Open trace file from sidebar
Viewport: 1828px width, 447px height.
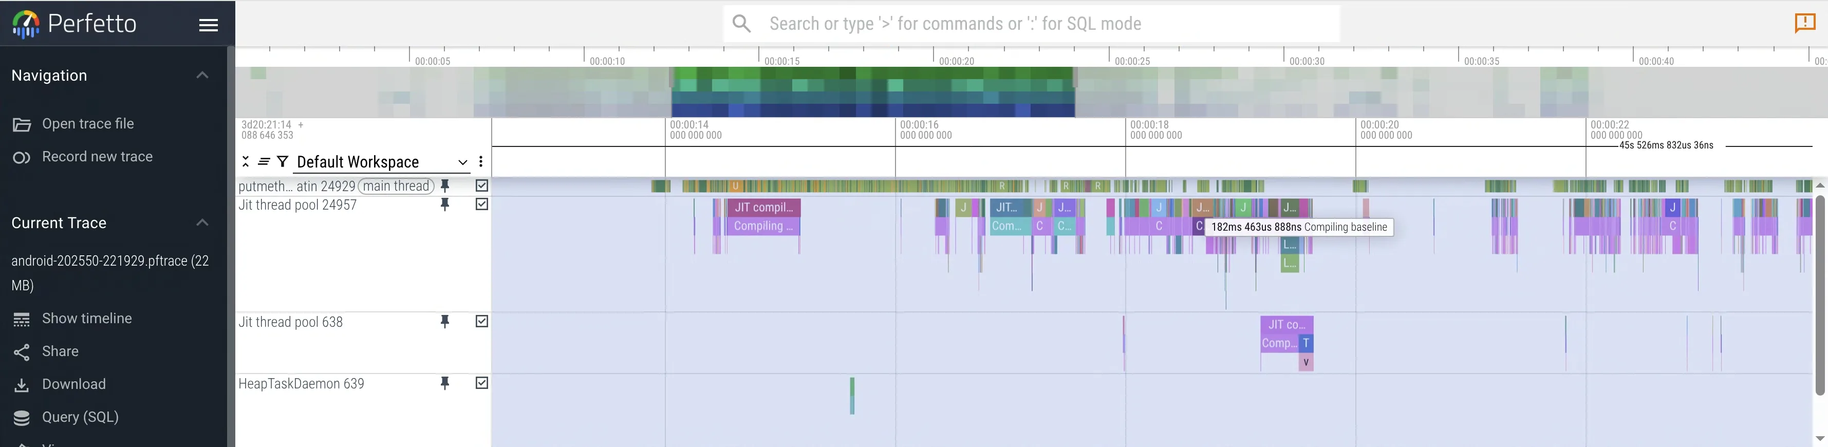point(88,123)
